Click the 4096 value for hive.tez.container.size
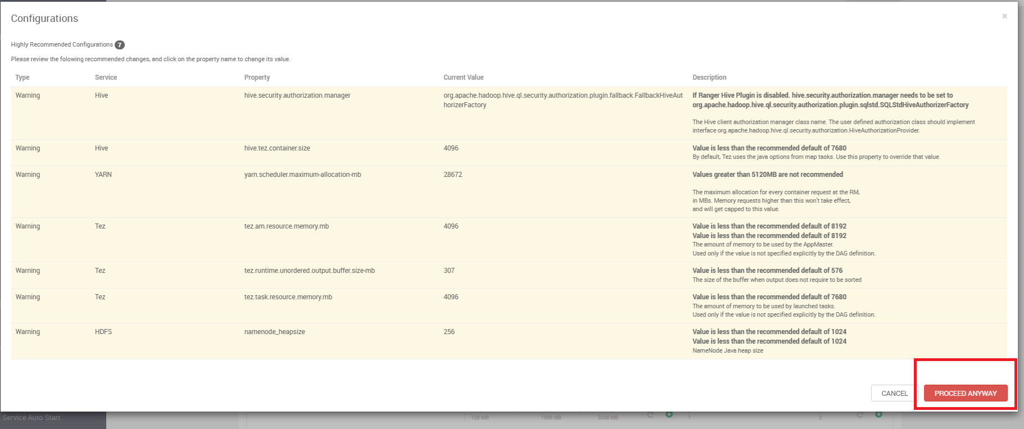 pos(451,148)
